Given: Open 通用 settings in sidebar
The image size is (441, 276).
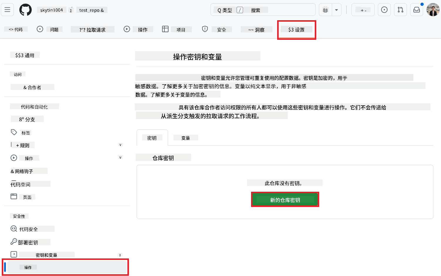Looking at the screenshot, I should [25, 55].
